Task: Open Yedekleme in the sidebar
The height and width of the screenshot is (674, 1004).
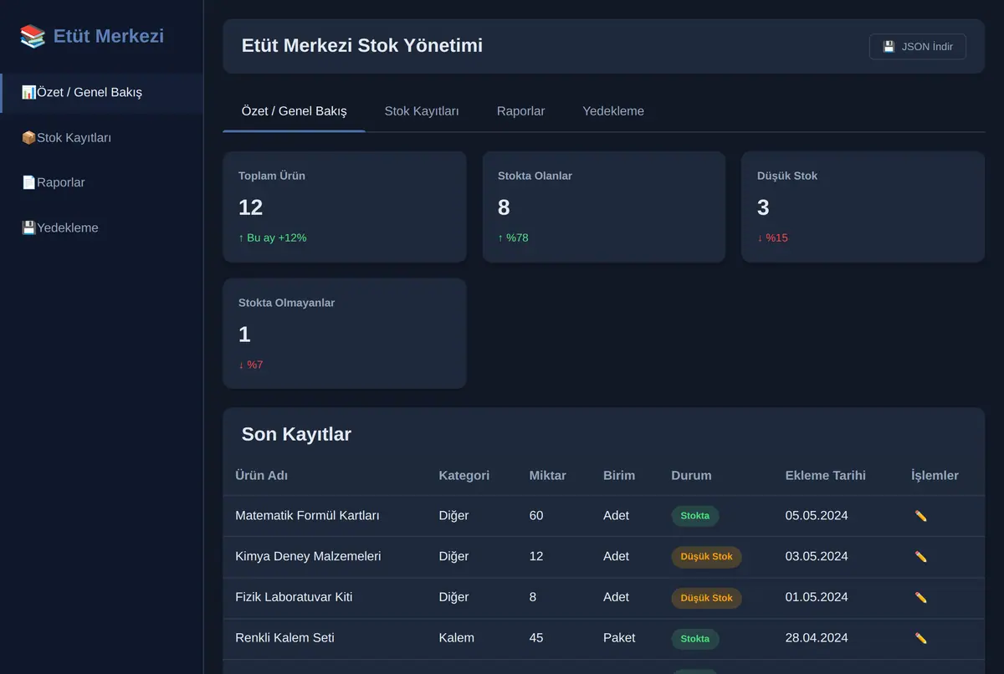Action: [x=101, y=227]
